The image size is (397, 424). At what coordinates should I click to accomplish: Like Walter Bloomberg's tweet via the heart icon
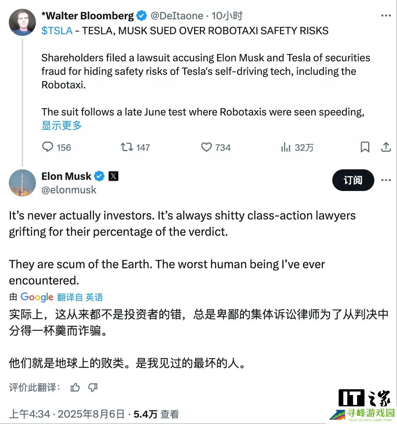(206, 147)
